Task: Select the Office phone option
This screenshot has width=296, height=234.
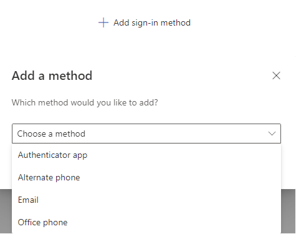Action: tap(146, 222)
